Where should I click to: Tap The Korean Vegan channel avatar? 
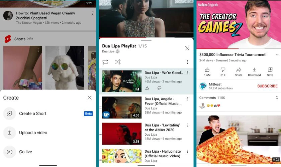coord(8,15)
